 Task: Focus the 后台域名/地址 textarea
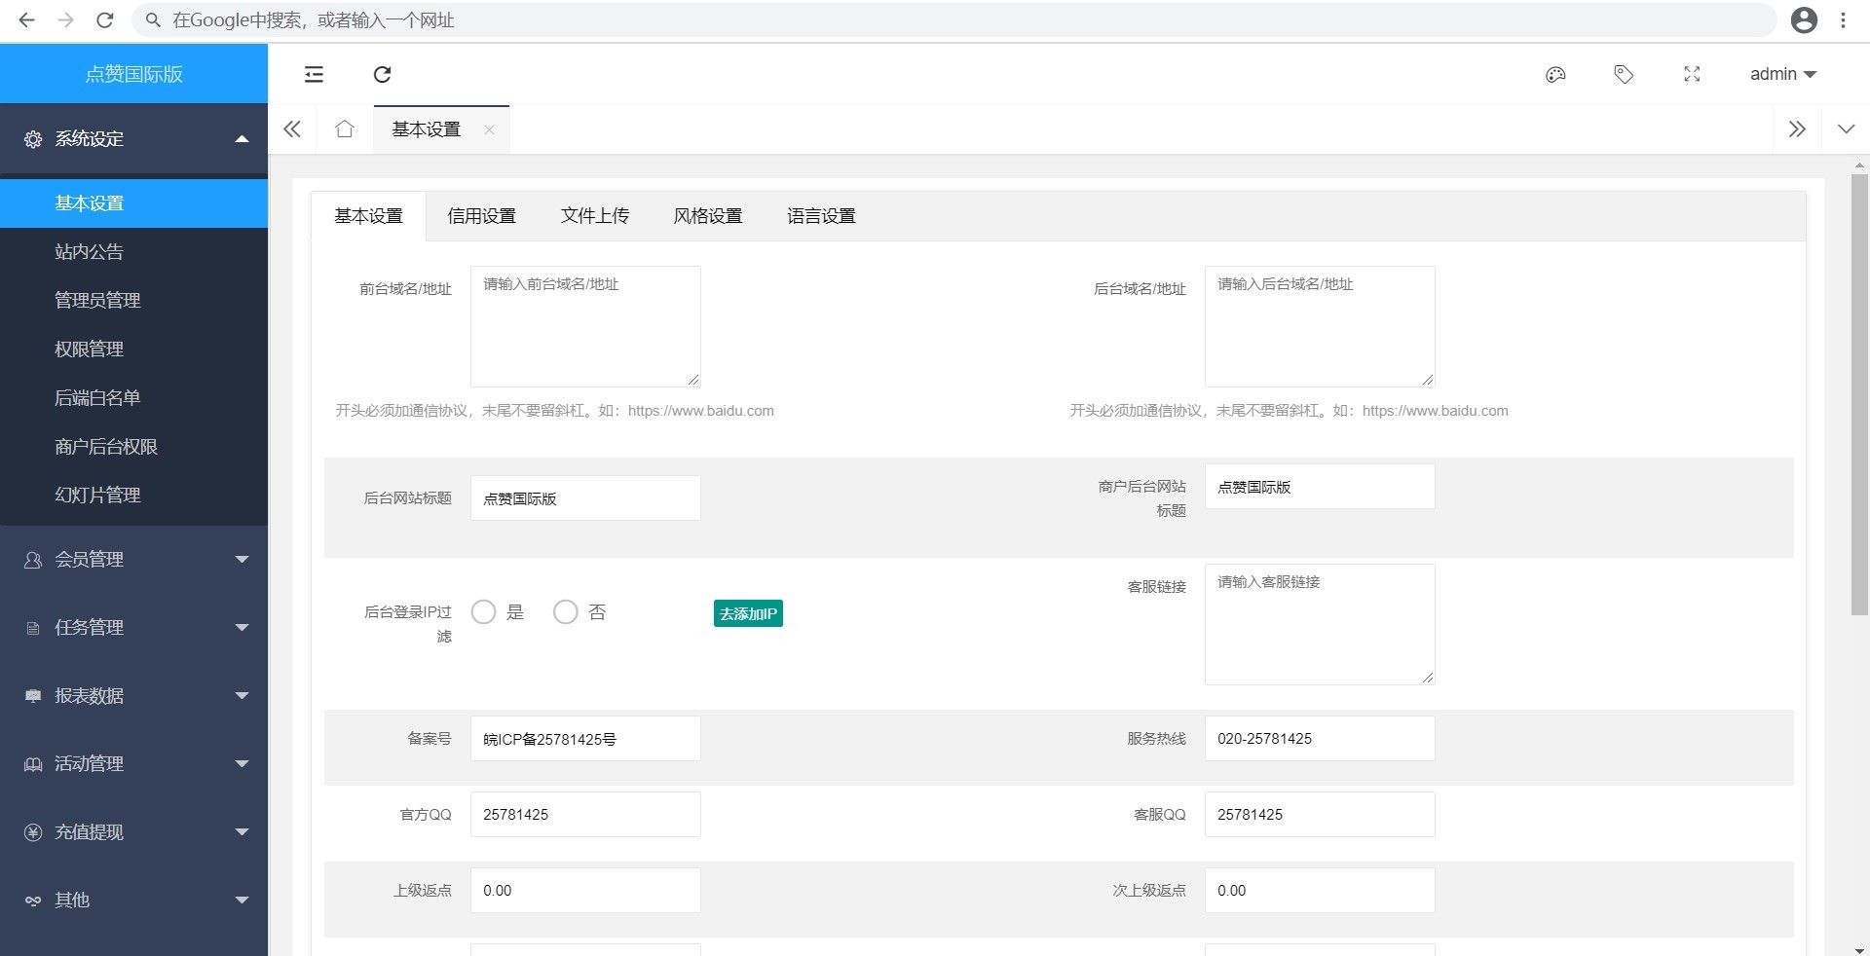[x=1320, y=326]
